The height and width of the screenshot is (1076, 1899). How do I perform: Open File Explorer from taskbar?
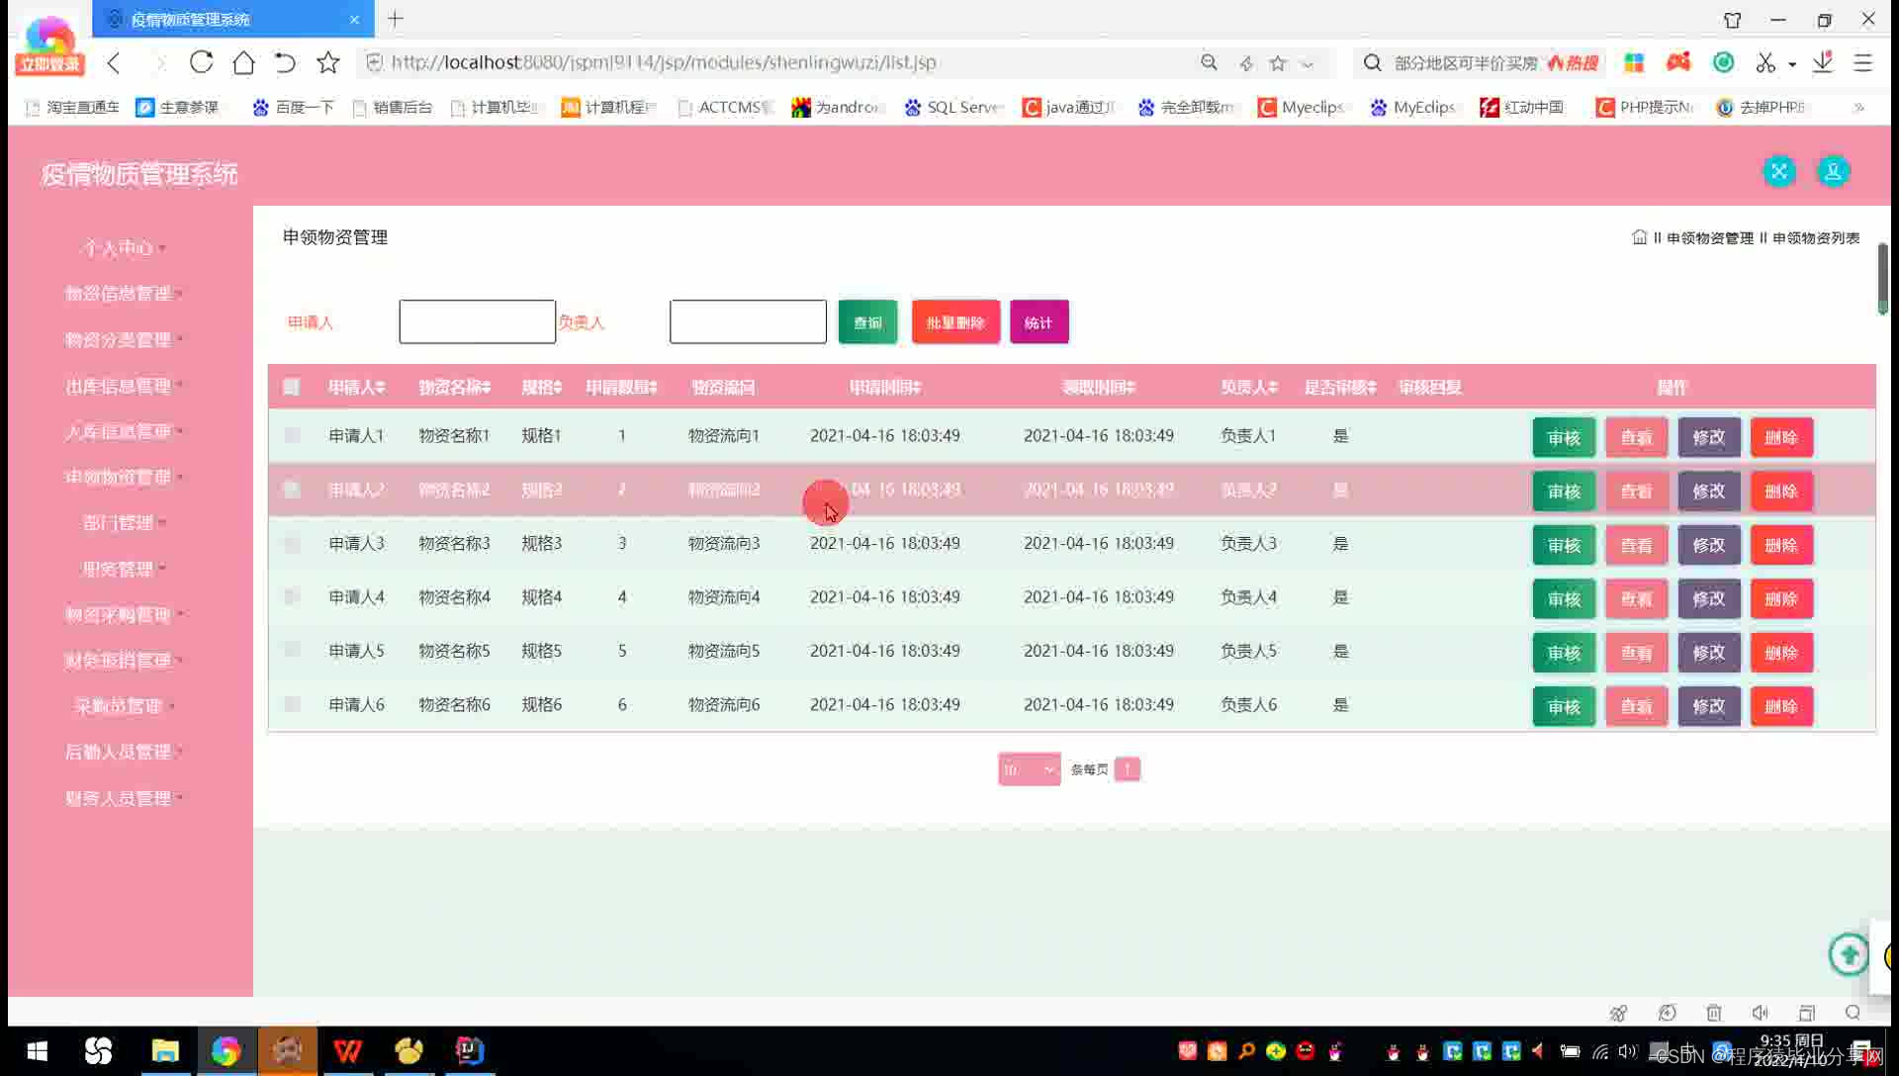coord(164,1050)
